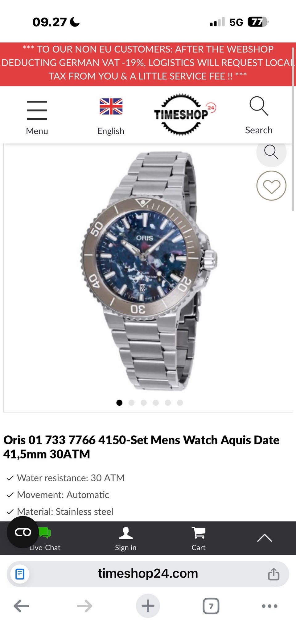The image size is (296, 644).
Task: Zoom product image with magnifier button
Action: point(271,152)
